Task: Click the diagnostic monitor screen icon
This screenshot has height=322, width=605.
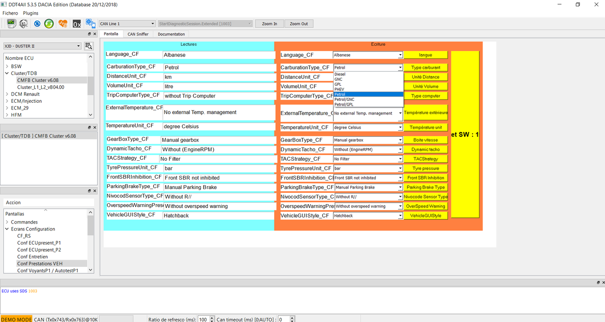Action: [11, 23]
